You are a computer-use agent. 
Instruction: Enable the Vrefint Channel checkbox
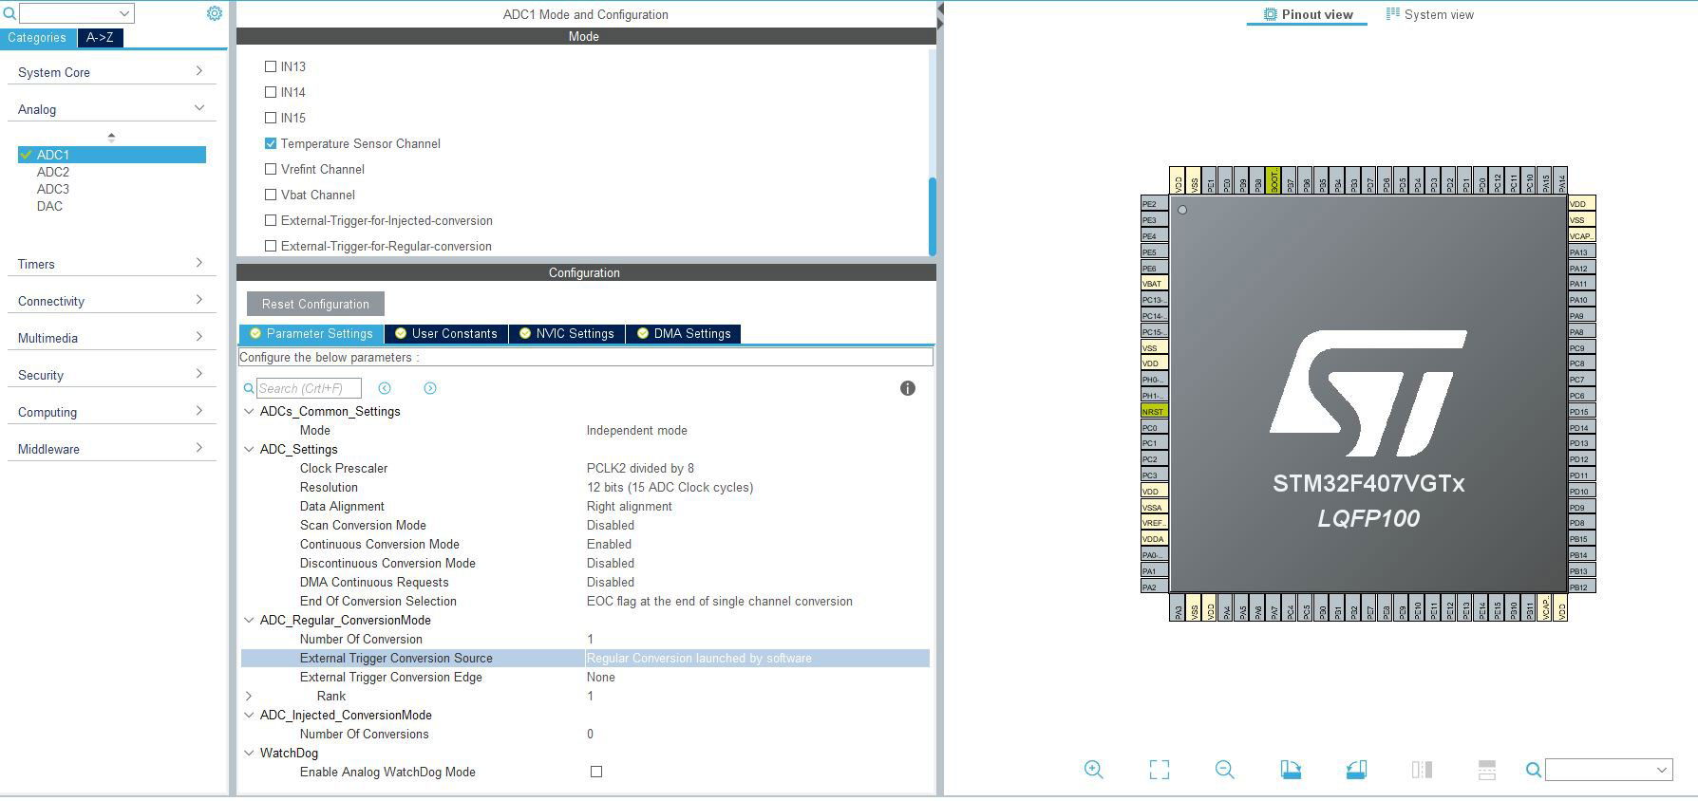point(271,169)
